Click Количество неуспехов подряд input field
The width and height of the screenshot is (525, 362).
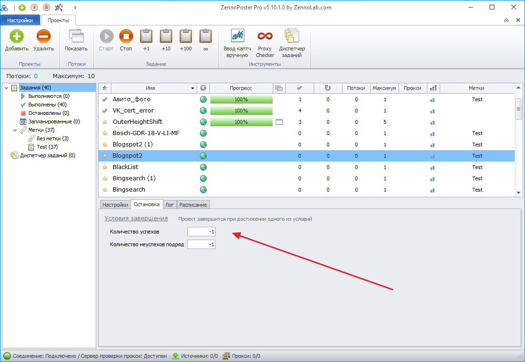tap(201, 244)
